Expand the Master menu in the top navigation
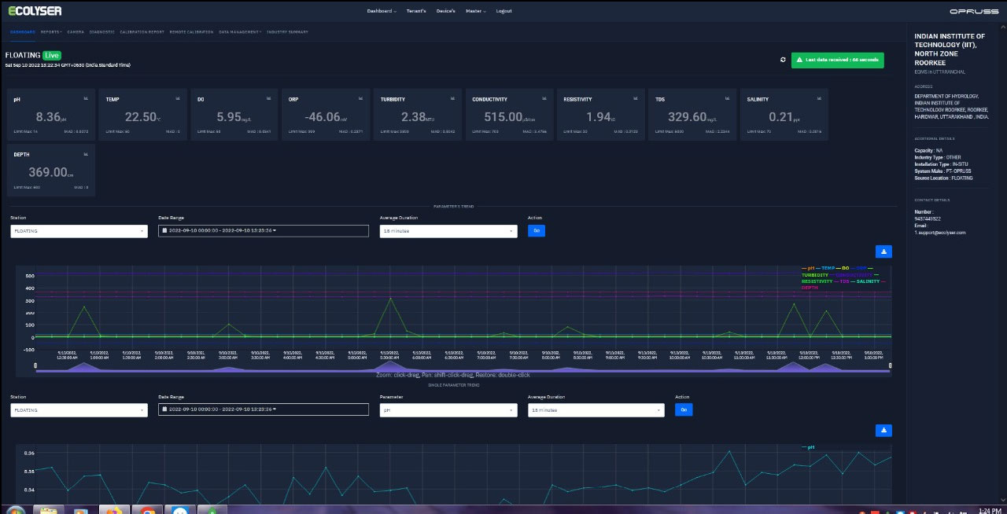 pyautogui.click(x=476, y=11)
